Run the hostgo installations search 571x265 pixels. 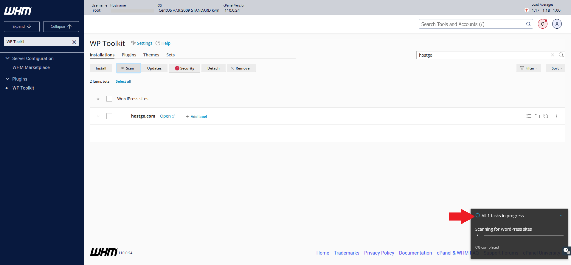coord(561,55)
